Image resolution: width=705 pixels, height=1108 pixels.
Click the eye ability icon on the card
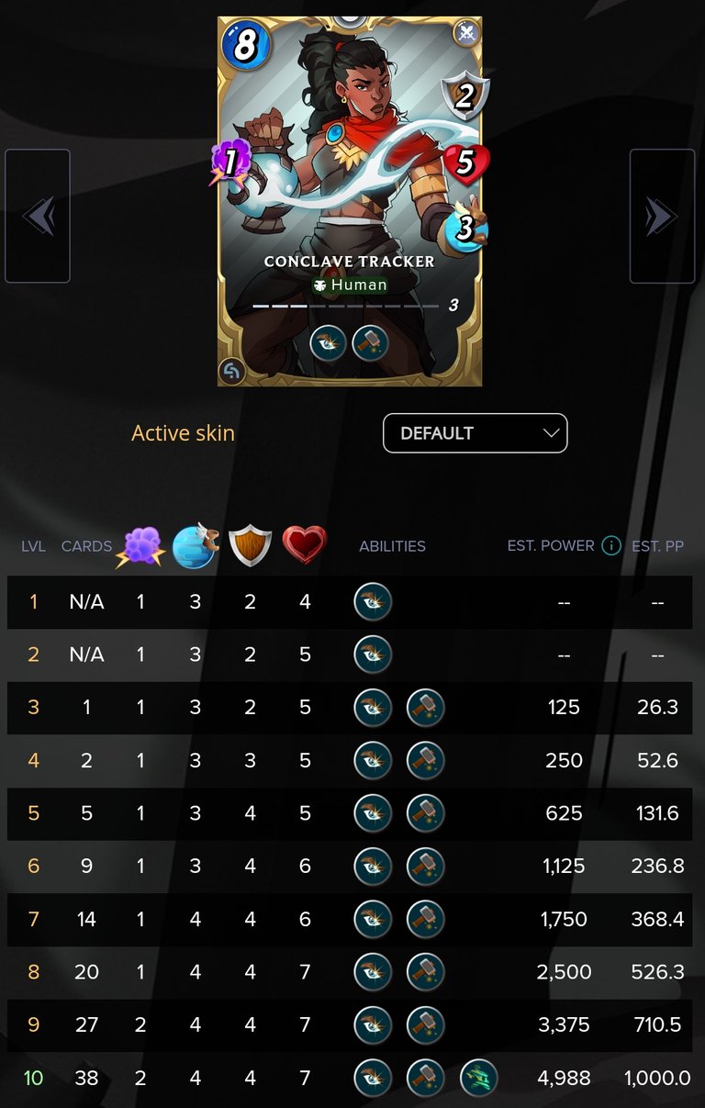329,342
